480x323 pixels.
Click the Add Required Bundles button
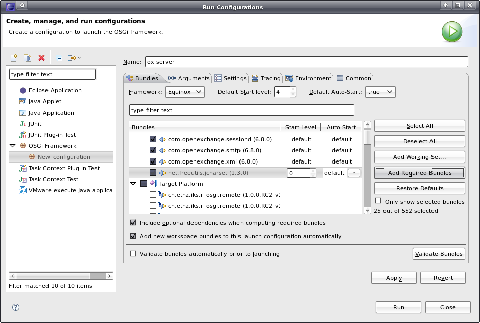pos(419,173)
